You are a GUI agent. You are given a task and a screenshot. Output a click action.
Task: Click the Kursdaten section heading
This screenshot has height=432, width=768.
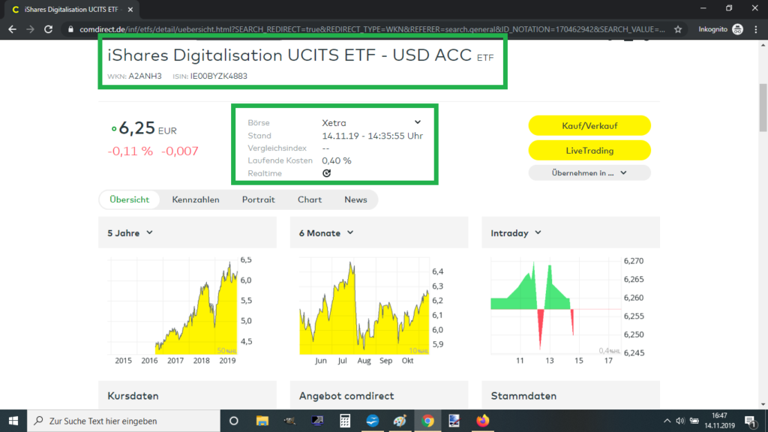coord(133,396)
